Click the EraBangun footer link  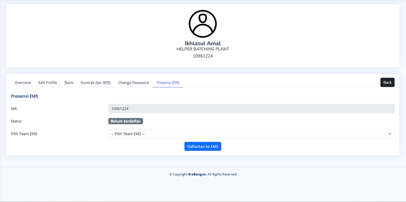point(197,174)
